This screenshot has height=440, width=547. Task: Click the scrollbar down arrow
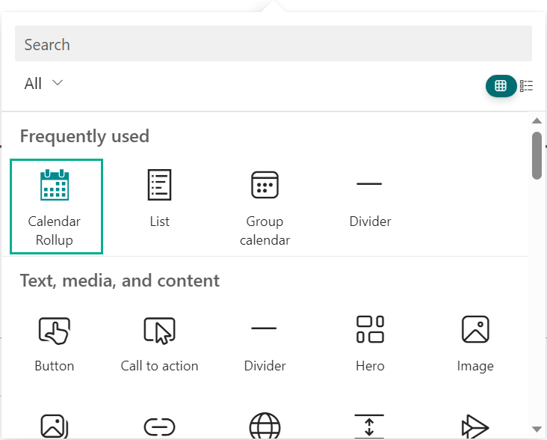537,430
